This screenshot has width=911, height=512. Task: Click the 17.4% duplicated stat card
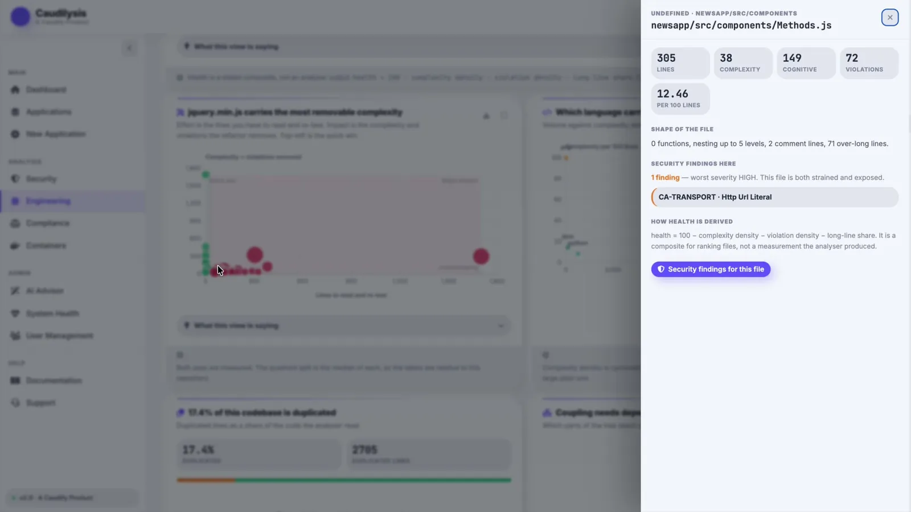[259, 454]
